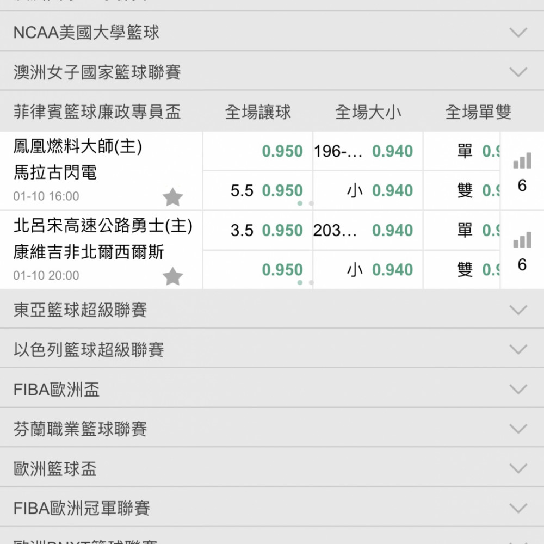
Task: Collapse the 菲律賓籃球廉政專員盃 league header
Action: [x=97, y=112]
